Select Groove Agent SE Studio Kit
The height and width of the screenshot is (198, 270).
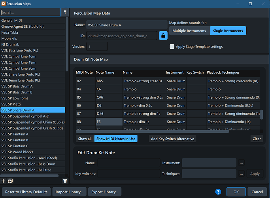tap(33, 27)
